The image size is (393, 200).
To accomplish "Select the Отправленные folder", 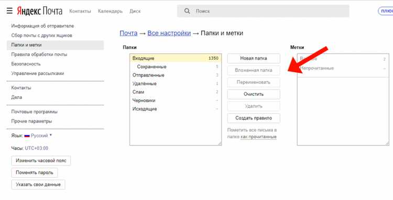I will coord(176,75).
